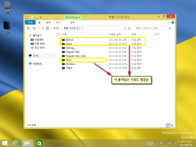Toggle the select-all checkbox in header
Image resolution: width=196 pixels, height=147 pixels.
(x=59, y=34)
